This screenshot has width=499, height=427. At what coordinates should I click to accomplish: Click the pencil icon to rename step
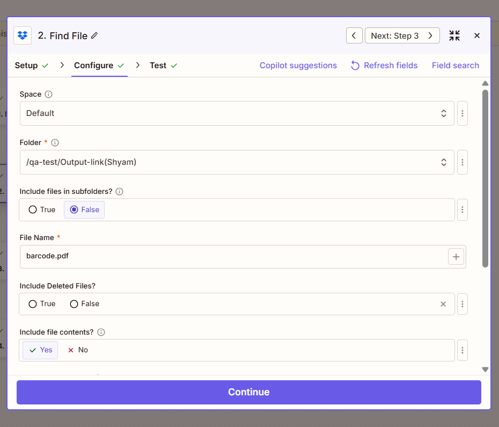coord(95,35)
